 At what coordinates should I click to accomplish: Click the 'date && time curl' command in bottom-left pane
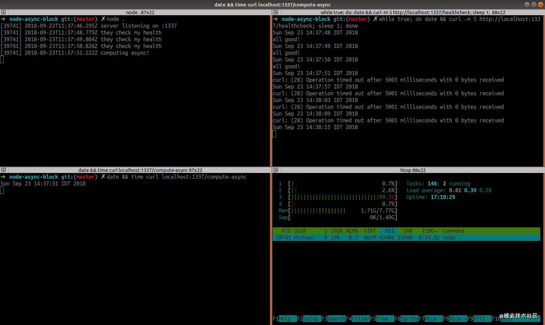pyautogui.click(x=177, y=177)
